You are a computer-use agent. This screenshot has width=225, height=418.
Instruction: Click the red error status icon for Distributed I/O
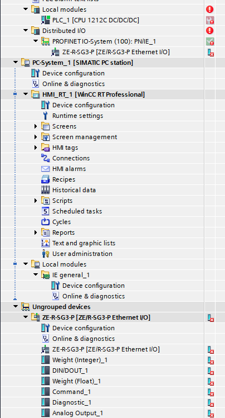click(209, 30)
